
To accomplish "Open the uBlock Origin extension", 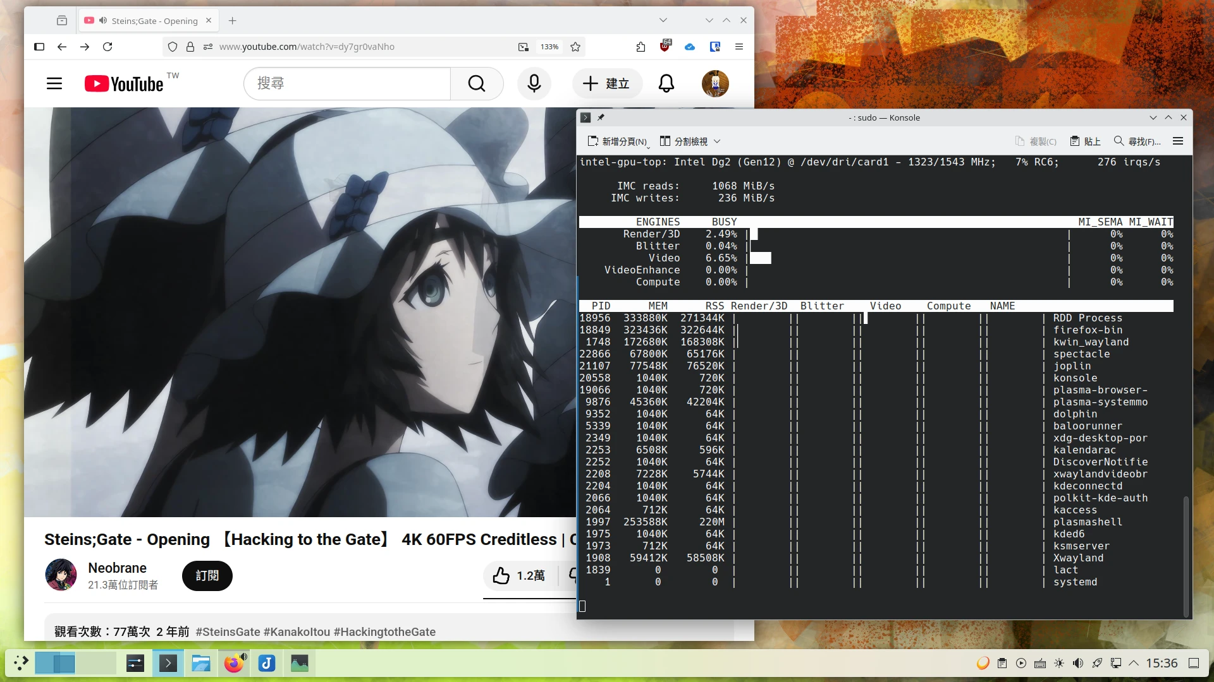I will (665, 46).
